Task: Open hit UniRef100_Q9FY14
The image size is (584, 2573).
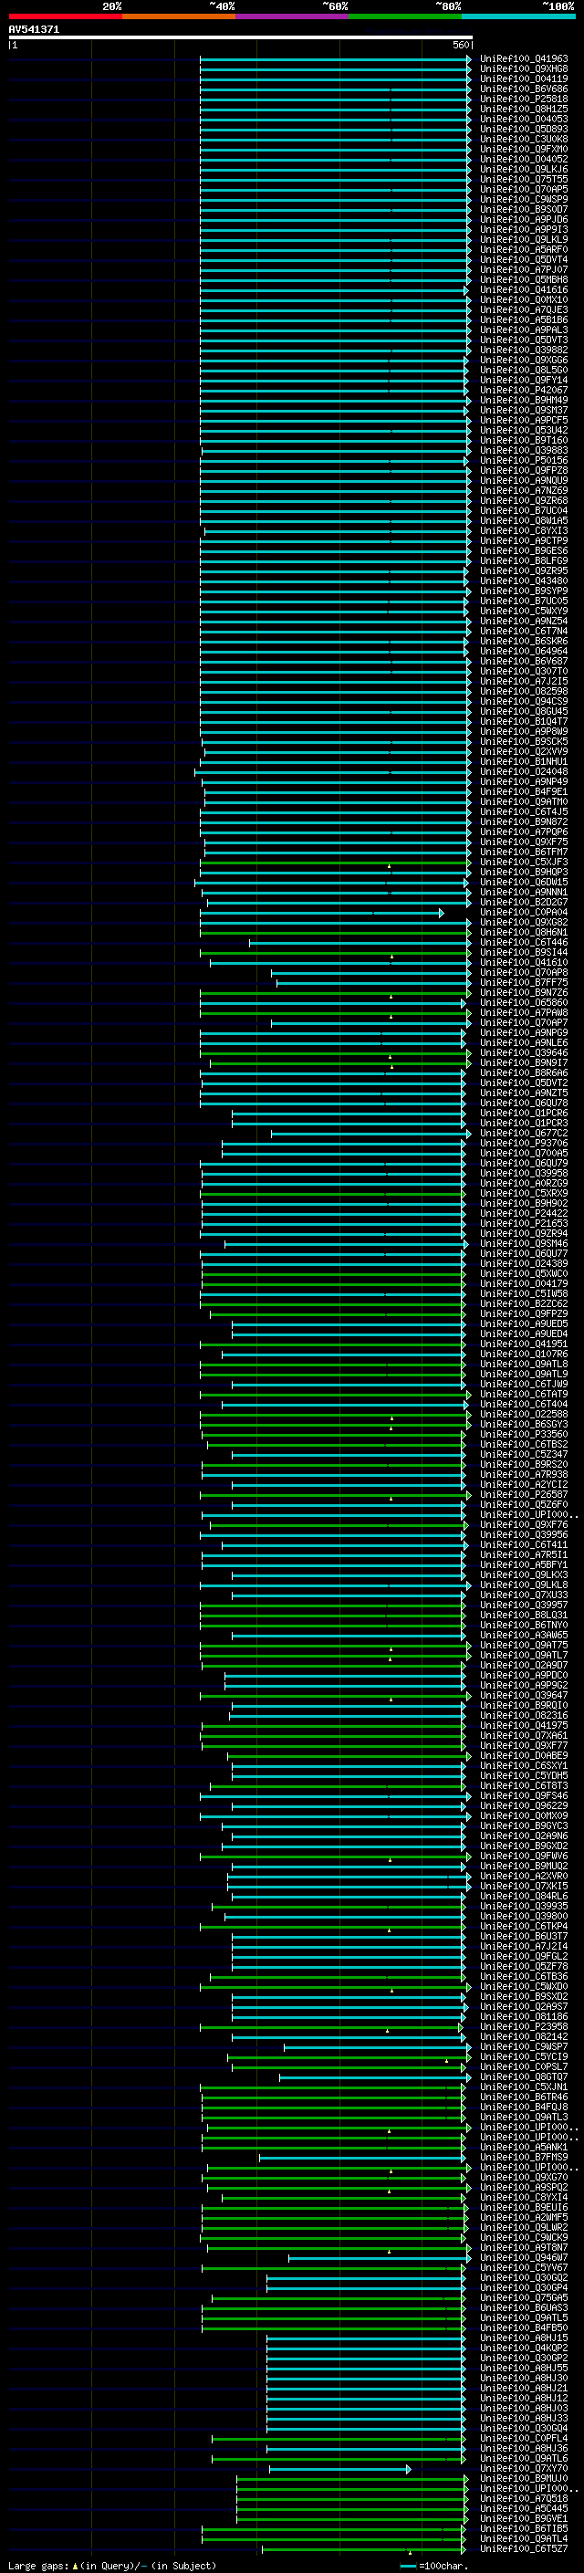Action: click(524, 381)
